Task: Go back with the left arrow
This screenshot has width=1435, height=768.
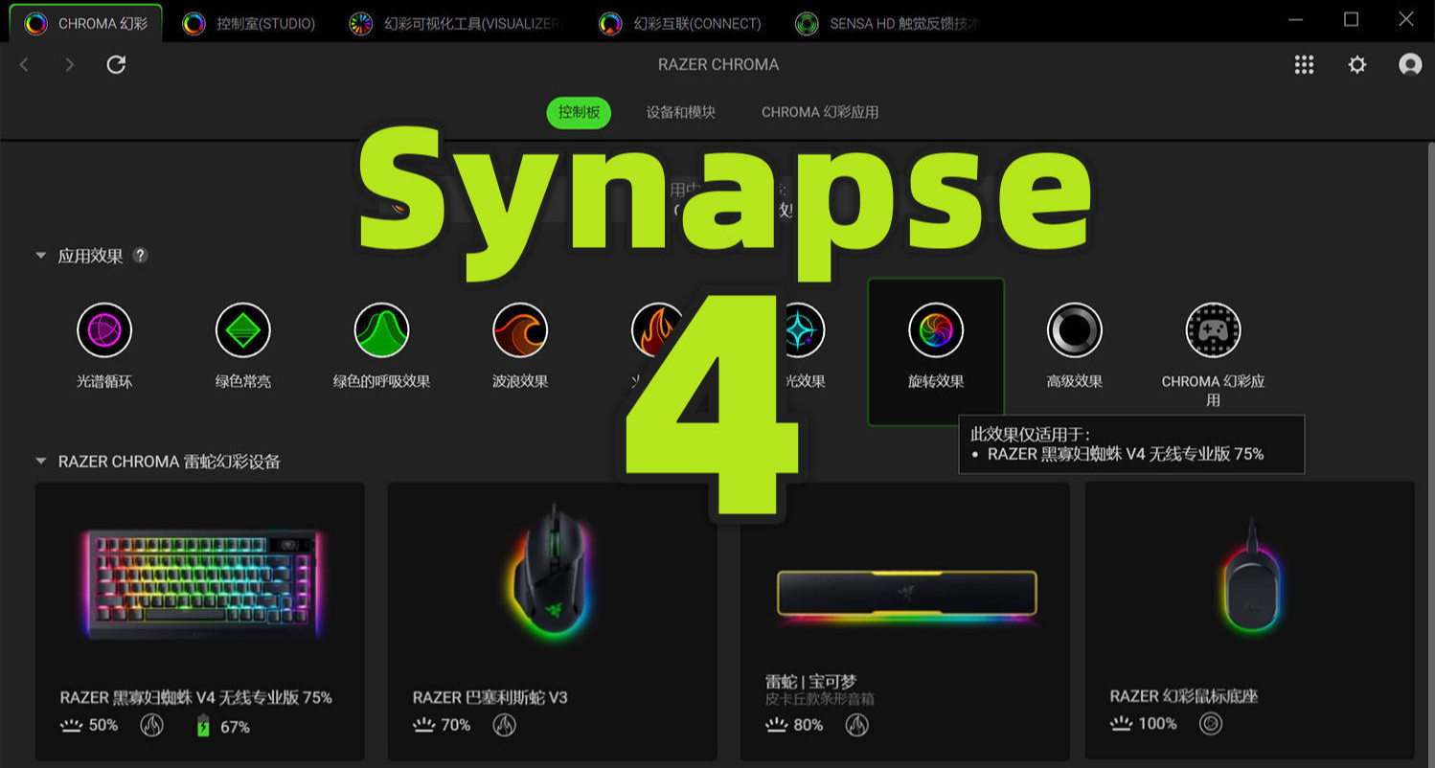Action: (25, 64)
